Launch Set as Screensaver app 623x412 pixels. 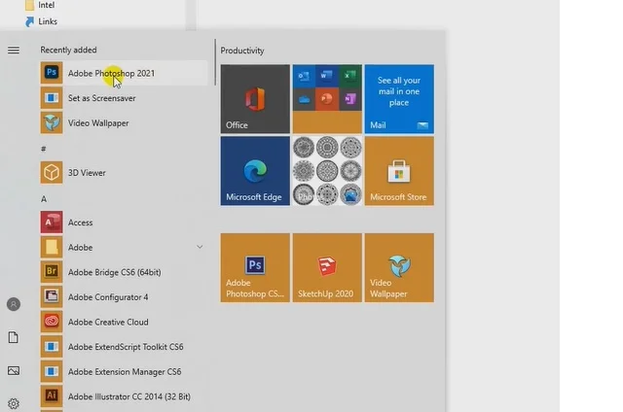pyautogui.click(x=124, y=98)
